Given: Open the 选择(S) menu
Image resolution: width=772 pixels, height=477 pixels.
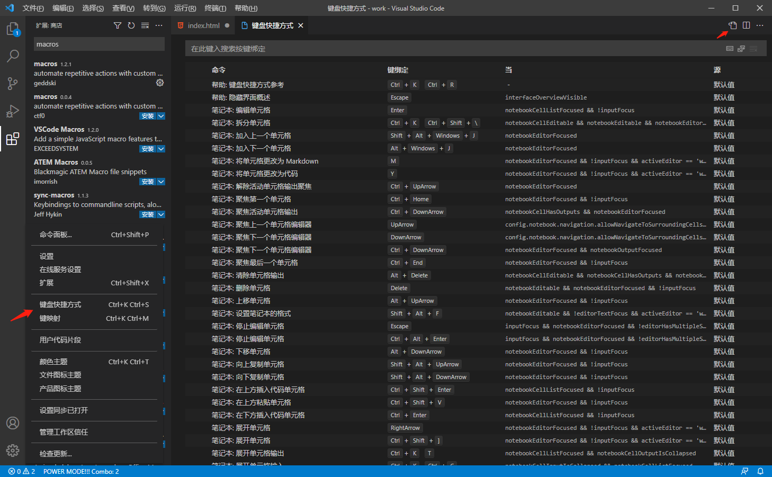Looking at the screenshot, I should pos(93,8).
